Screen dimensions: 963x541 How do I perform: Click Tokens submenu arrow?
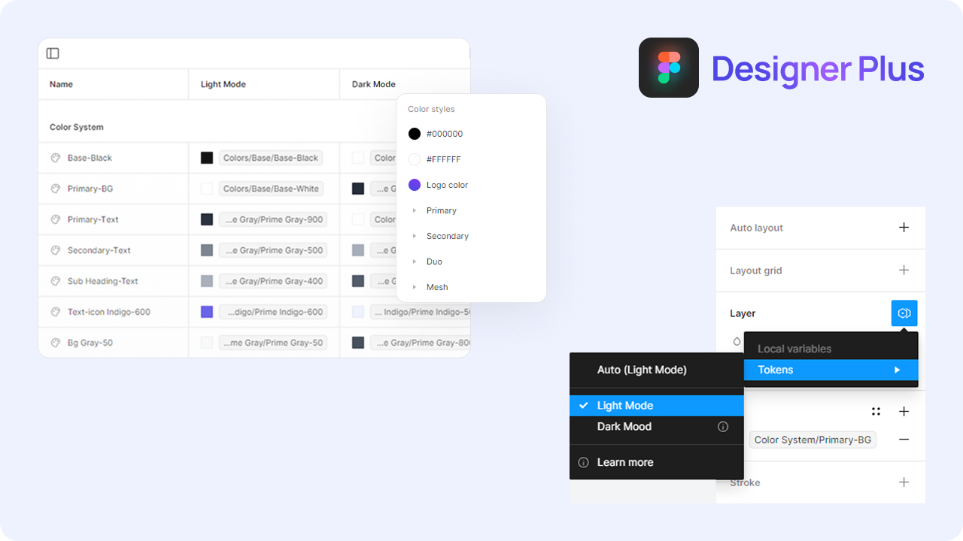click(x=897, y=370)
